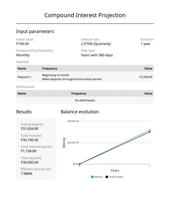This screenshot has width=170, height=213.
Task: Click the Deposits table Frequency column header
Action: [50, 68]
